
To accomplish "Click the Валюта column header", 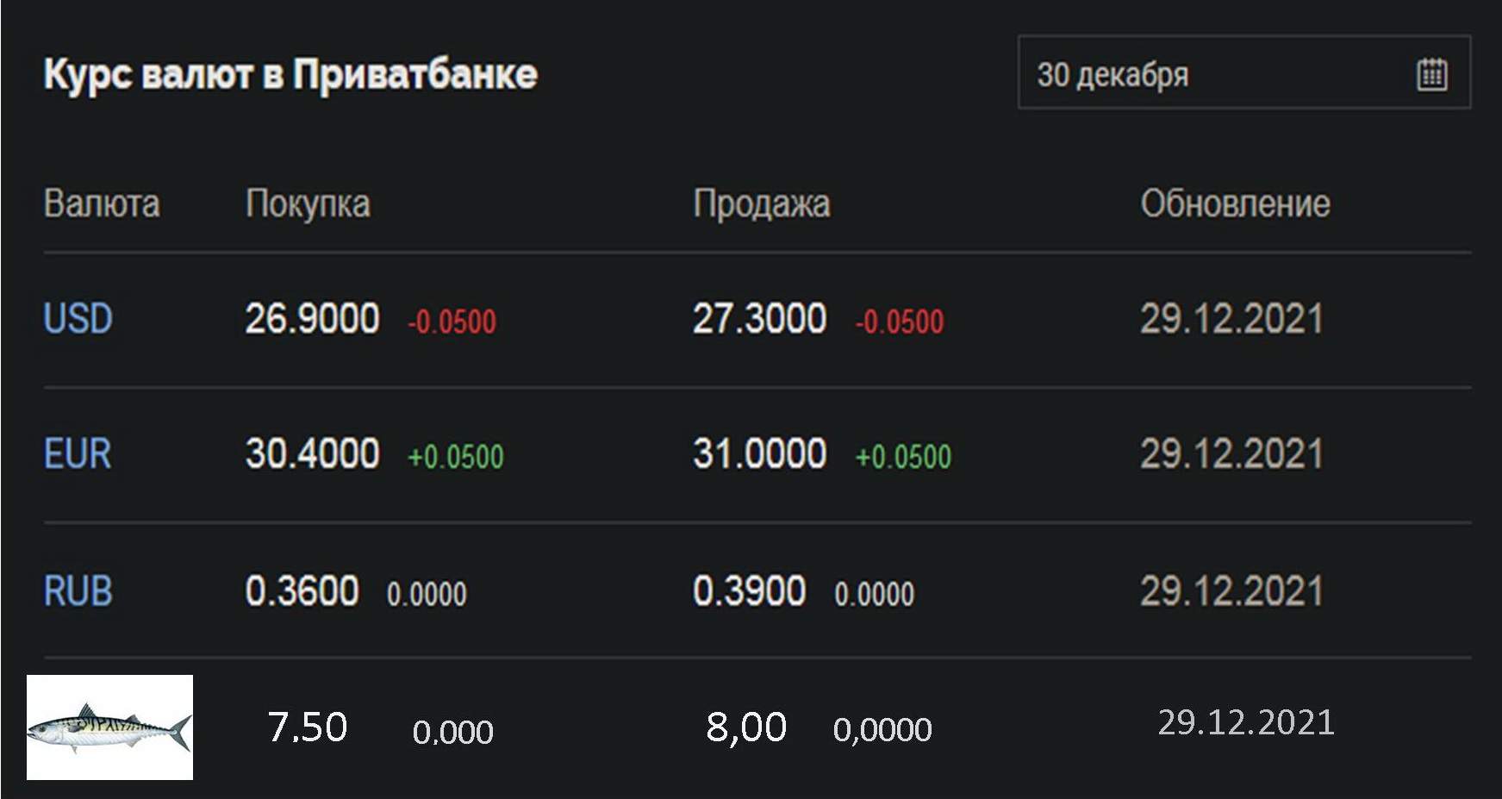I will 102,204.
